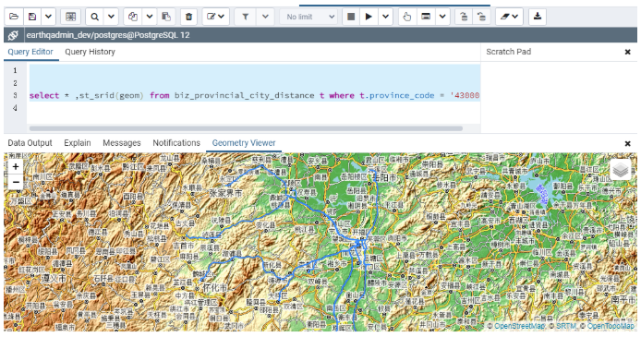Open the OpenTopoMap attribution link

click(611, 326)
